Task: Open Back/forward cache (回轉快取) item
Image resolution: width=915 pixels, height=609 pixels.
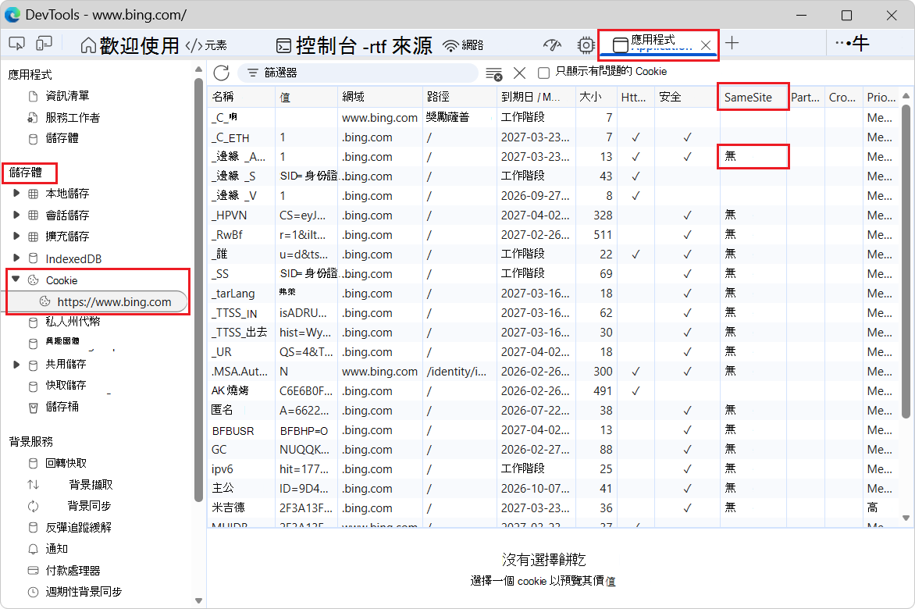Action: [x=66, y=463]
